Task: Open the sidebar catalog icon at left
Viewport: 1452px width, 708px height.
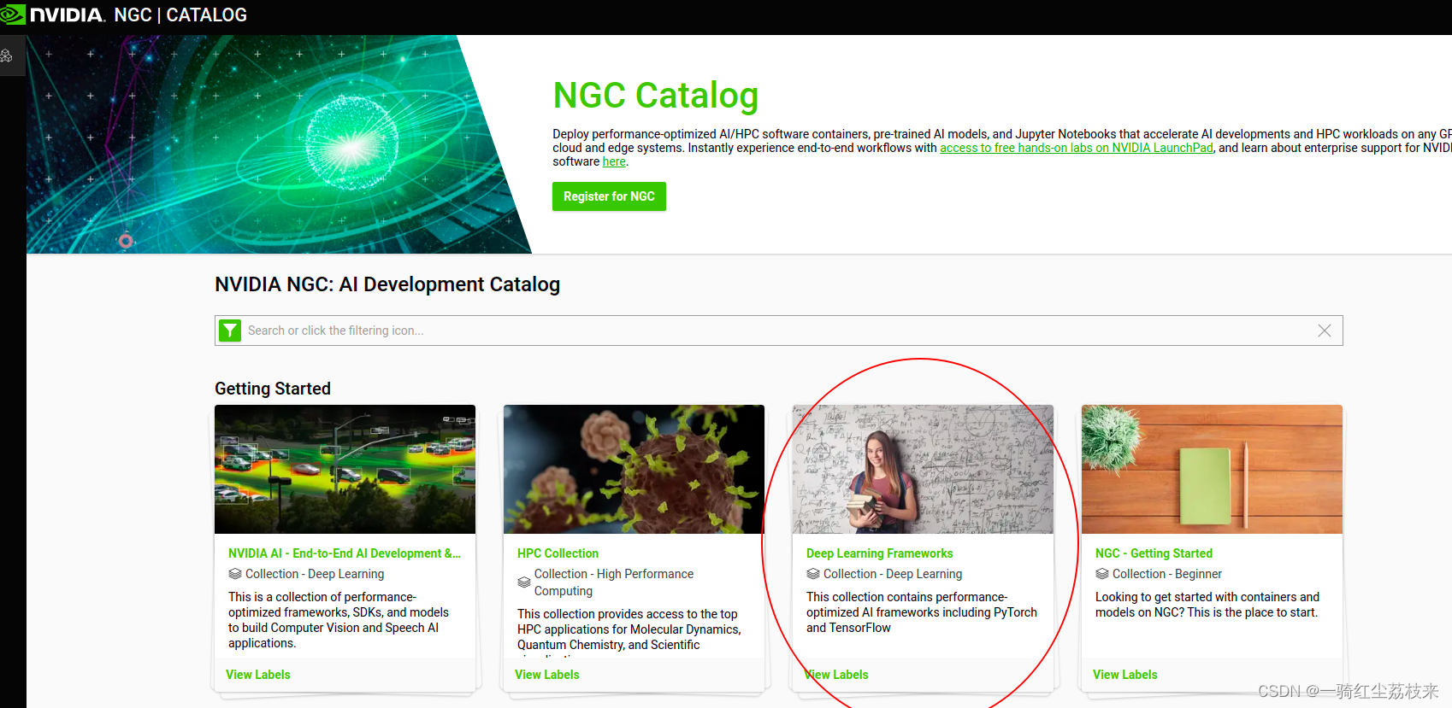Action: 6,56
